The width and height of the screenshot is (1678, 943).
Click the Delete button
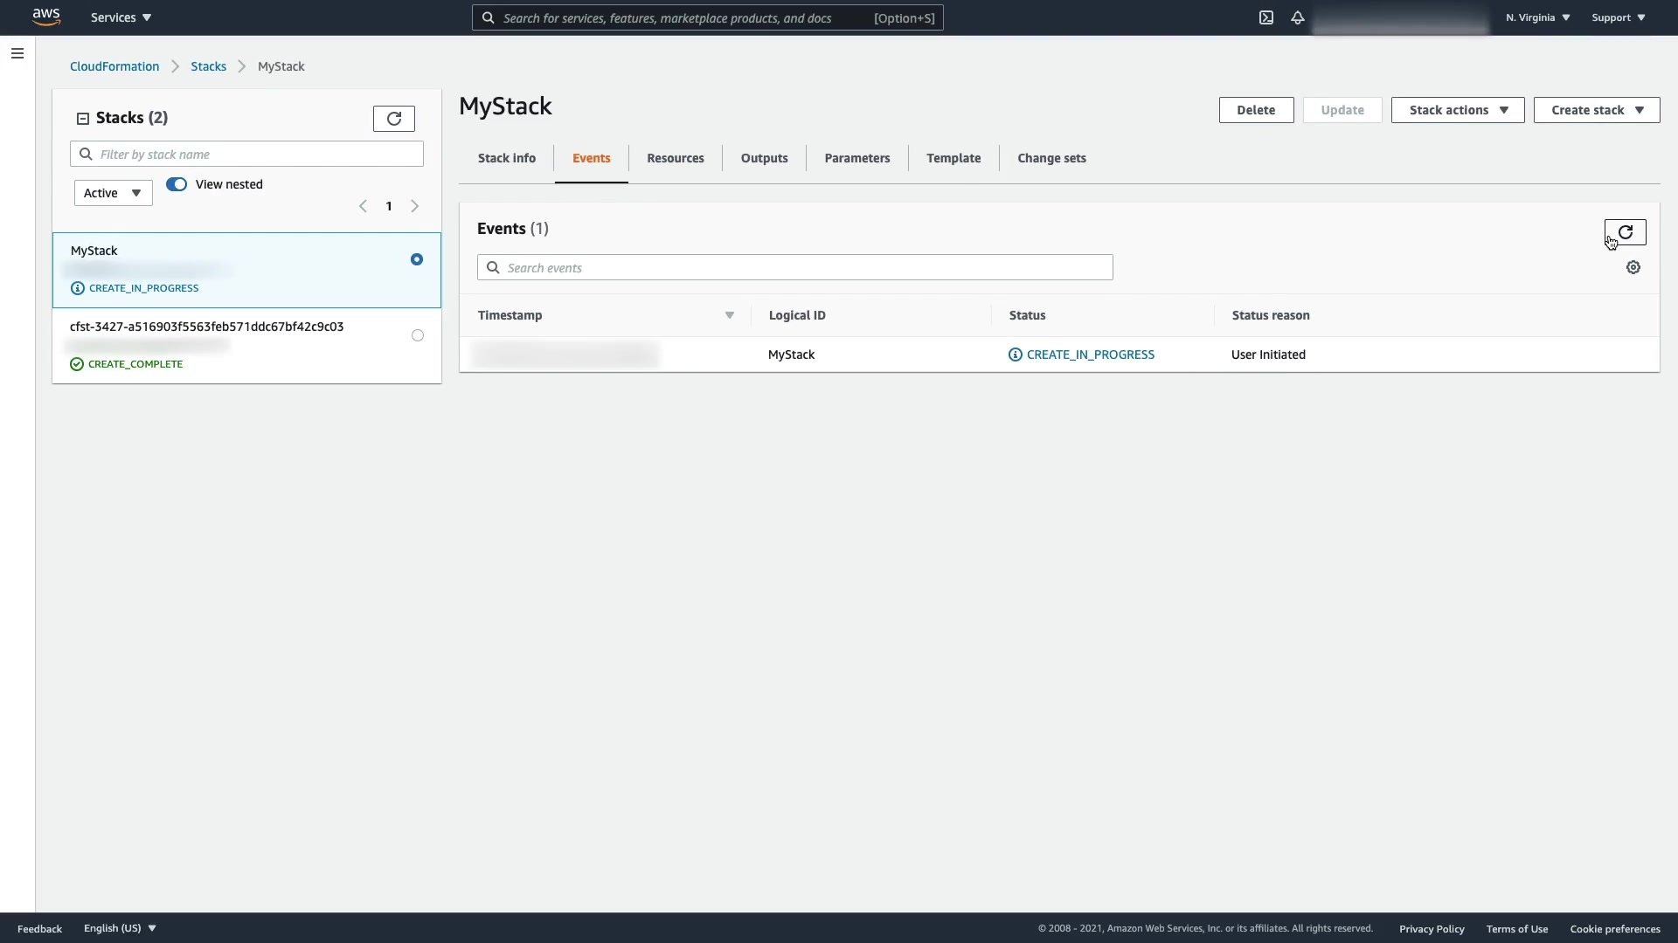1255,110
